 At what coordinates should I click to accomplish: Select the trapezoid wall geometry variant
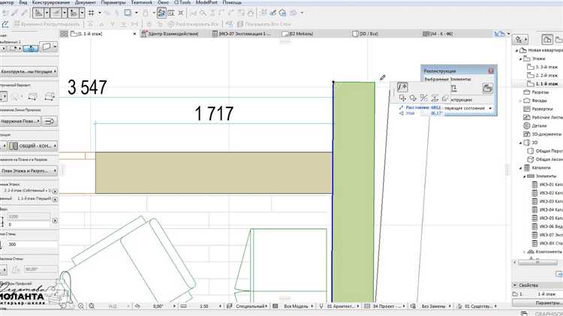pyautogui.click(x=32, y=97)
